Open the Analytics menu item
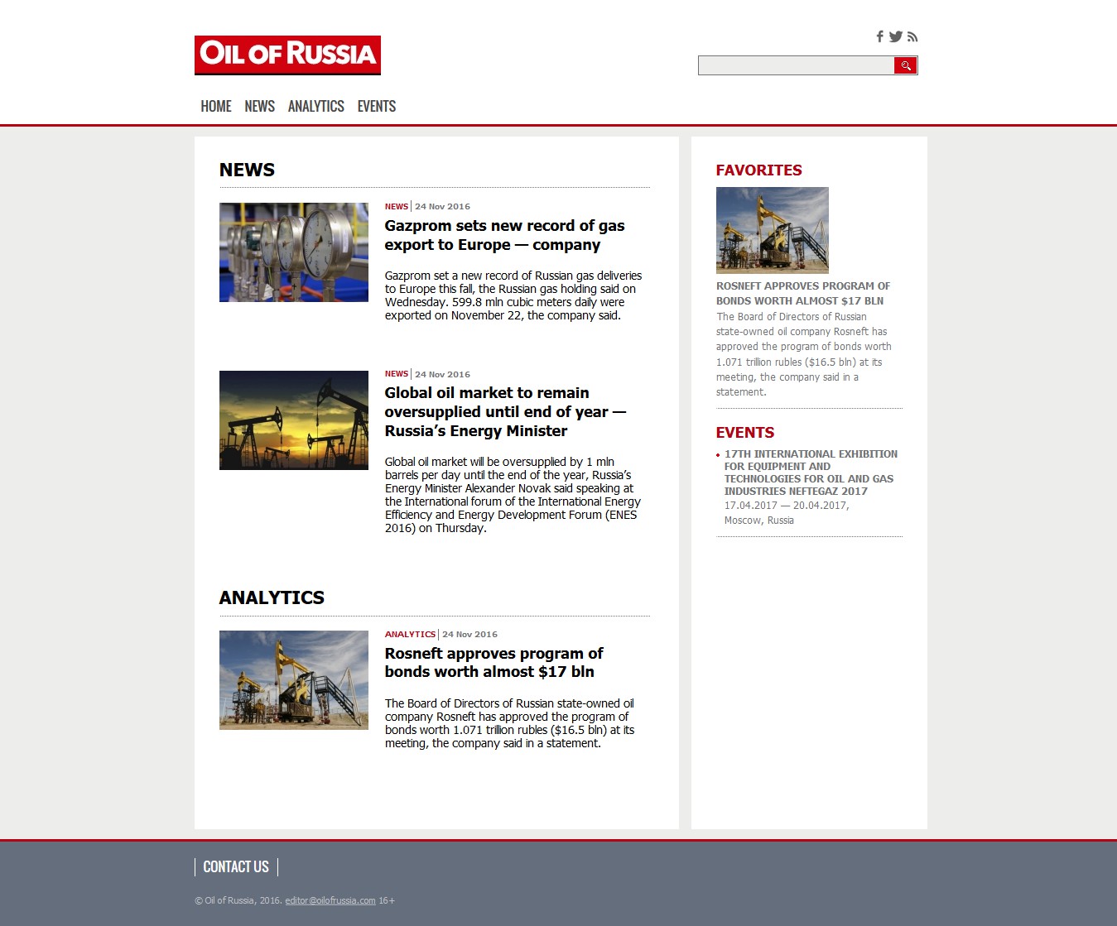Viewport: 1117px width, 926px height. coord(316,106)
